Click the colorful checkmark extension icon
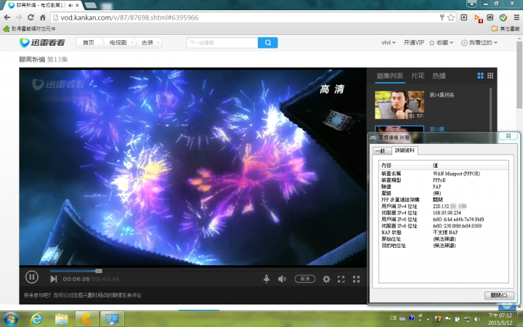 pyautogui.click(x=503, y=17)
